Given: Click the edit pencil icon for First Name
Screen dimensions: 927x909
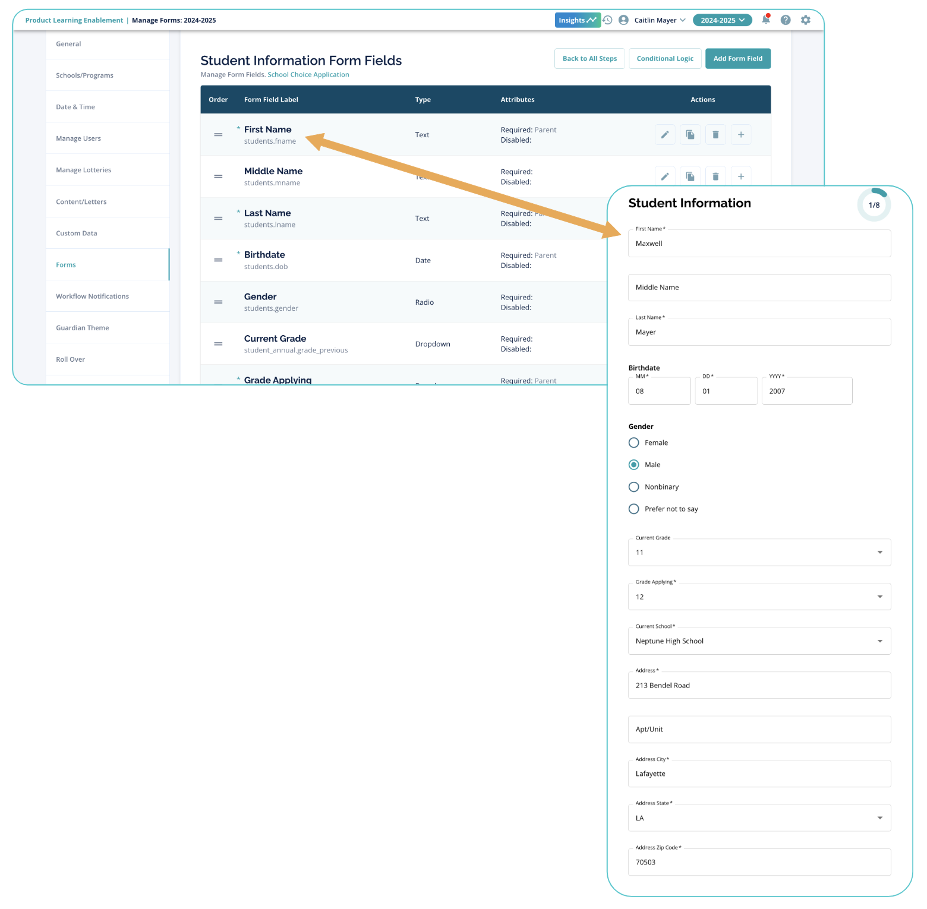Looking at the screenshot, I should (665, 135).
